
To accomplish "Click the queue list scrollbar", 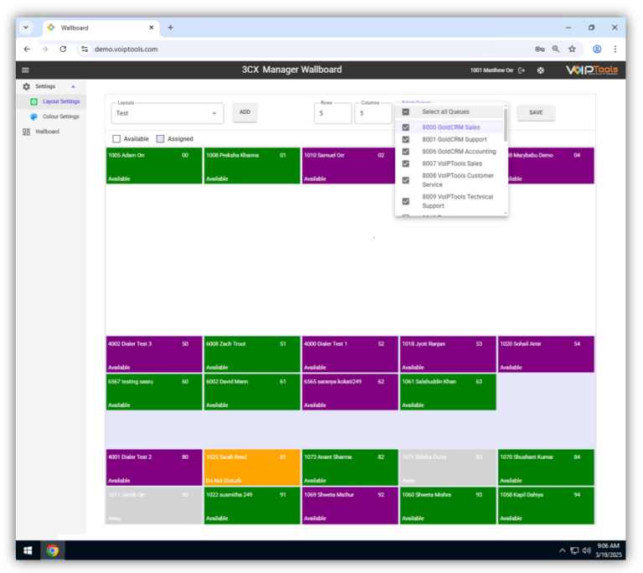I will (x=505, y=125).
